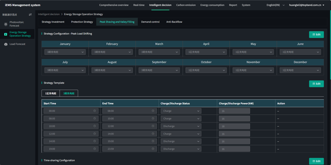331x165 pixels.
Task: Open Charge/Discharge Status dropdown in first row
Action: click(x=181, y=111)
